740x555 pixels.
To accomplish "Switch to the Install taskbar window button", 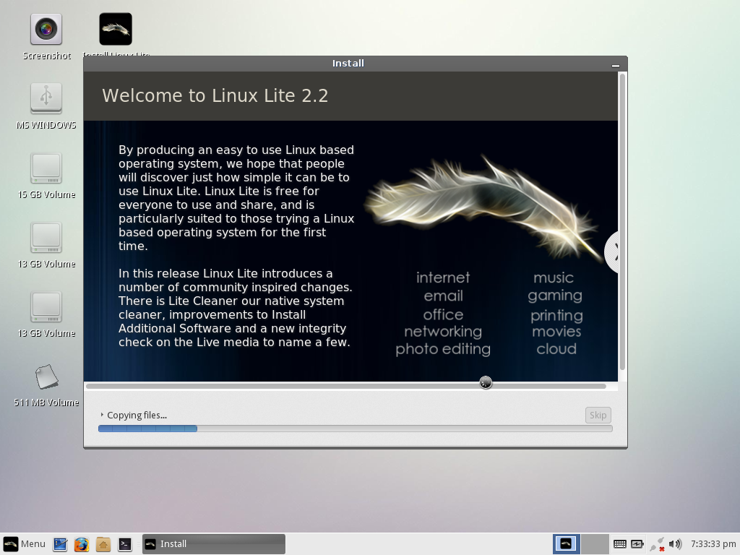I will click(214, 543).
